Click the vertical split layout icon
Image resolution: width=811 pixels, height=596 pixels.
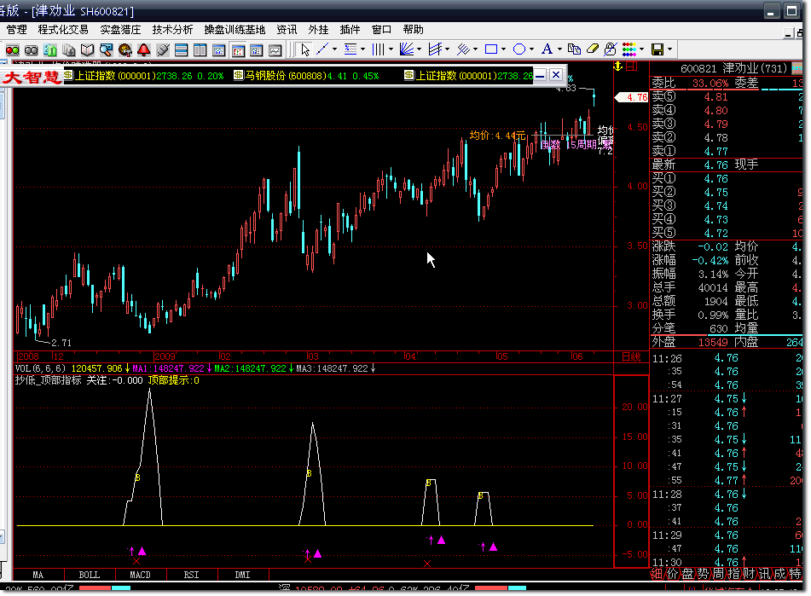tap(200, 49)
